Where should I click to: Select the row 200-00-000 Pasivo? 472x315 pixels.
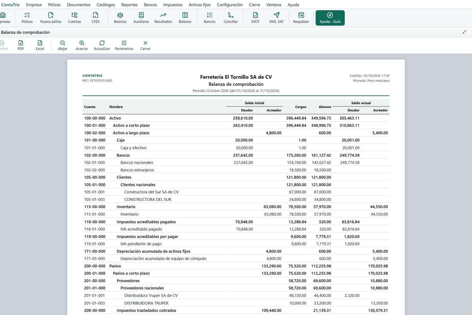pyautogui.click(x=236, y=266)
